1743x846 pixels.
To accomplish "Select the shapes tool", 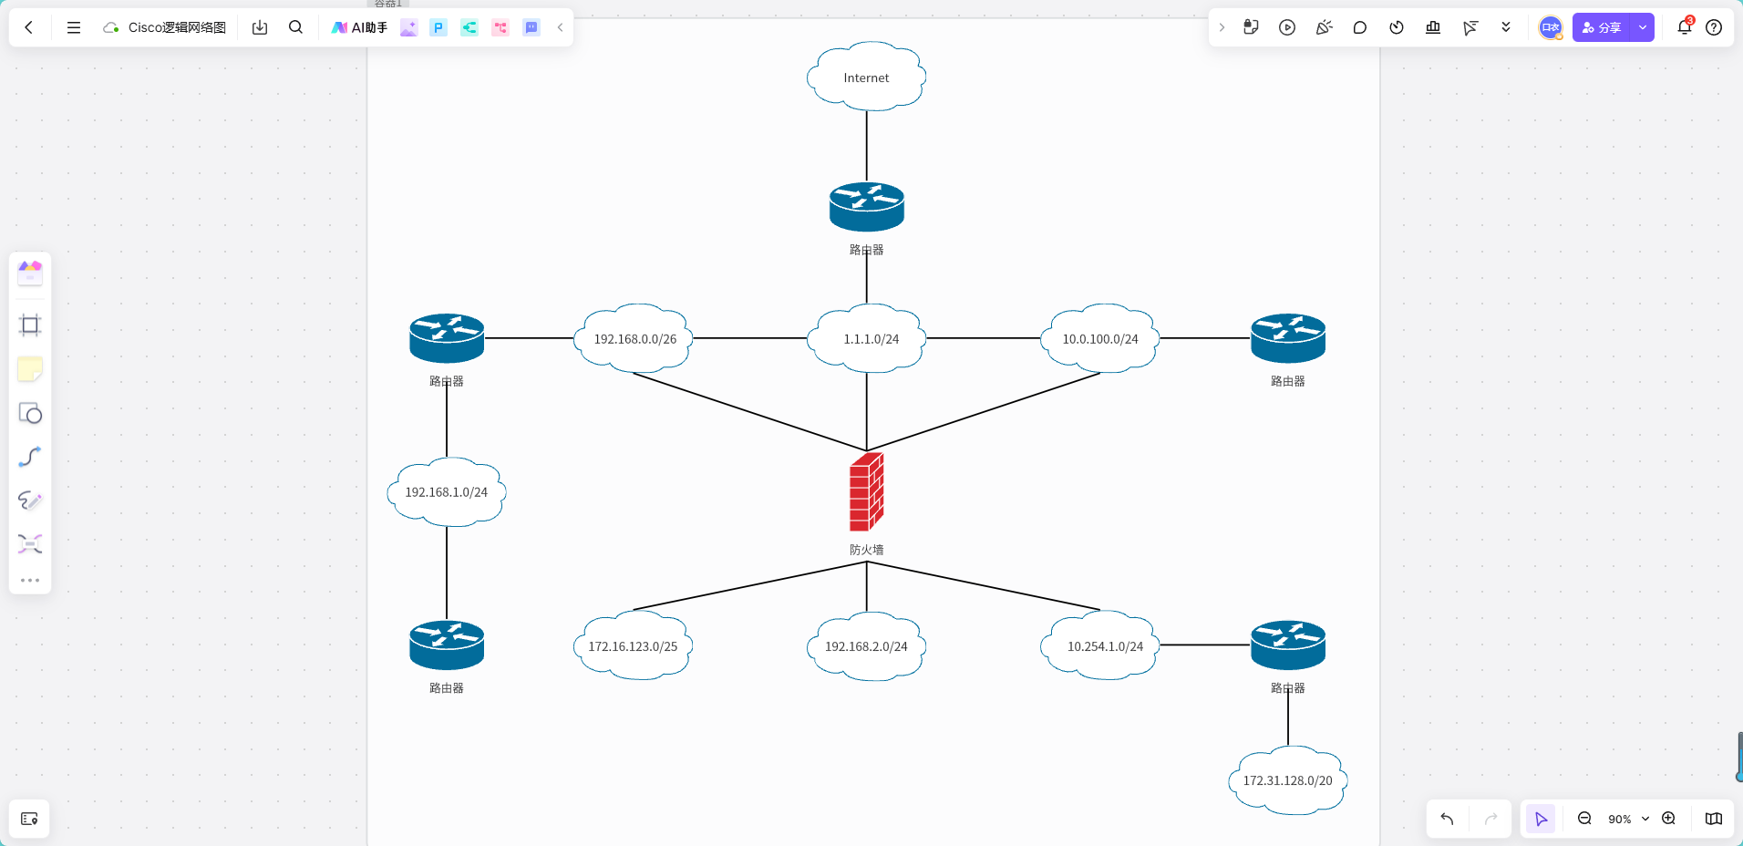I will tap(30, 413).
